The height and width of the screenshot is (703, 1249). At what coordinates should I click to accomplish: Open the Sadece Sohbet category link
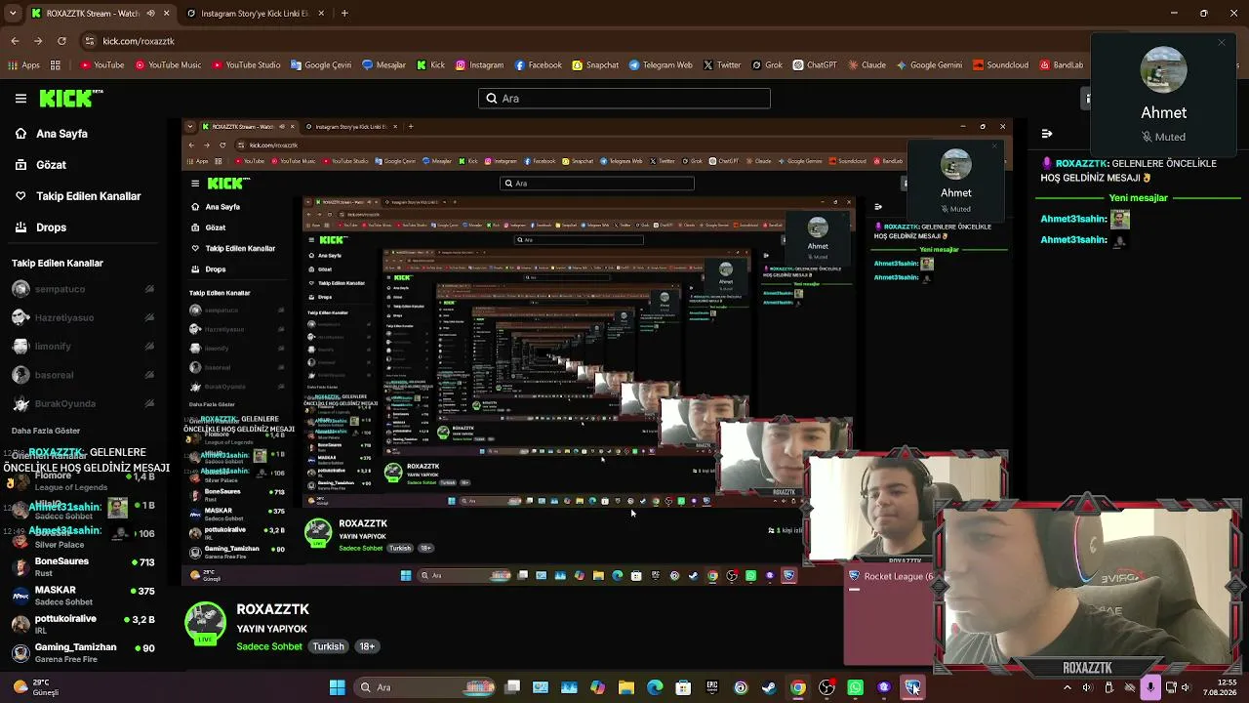(269, 646)
